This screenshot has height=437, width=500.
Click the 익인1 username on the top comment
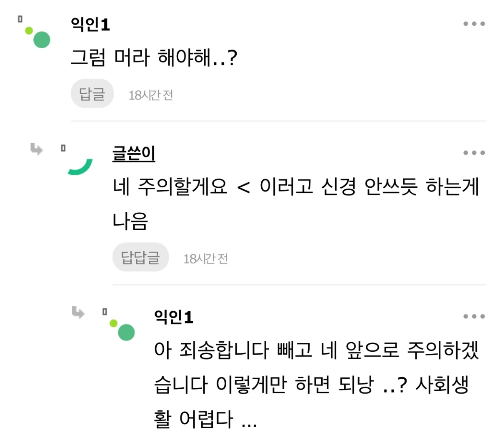90,24
